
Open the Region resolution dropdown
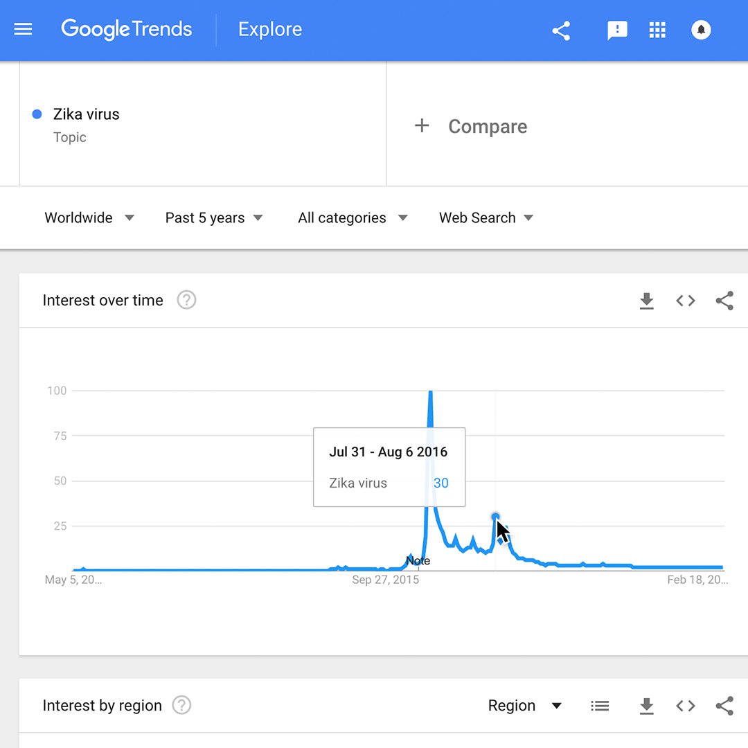point(524,706)
